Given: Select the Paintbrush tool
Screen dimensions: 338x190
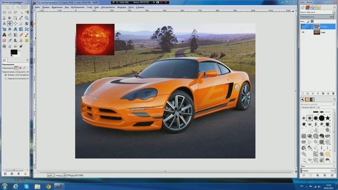Looking at the screenshot, I should click(x=26, y=35).
